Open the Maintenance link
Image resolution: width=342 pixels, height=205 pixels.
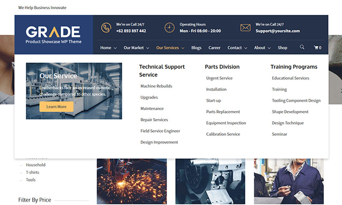152,108
